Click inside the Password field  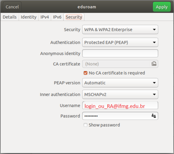pos(120,116)
